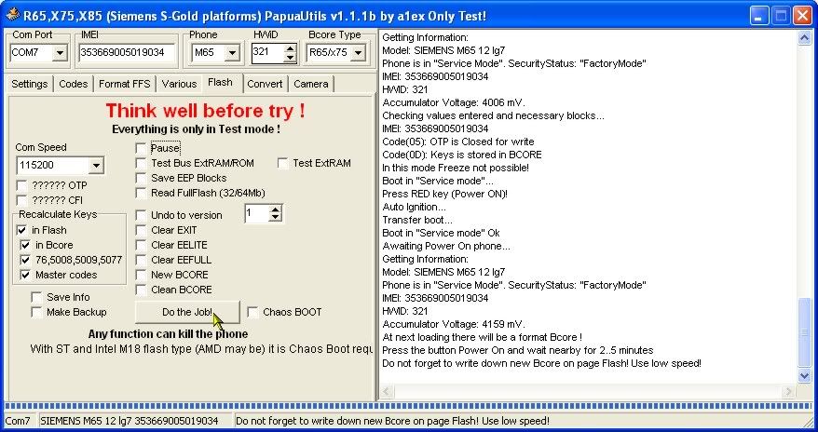Close the PapuaUtils window
The image size is (818, 432).
[802, 15]
